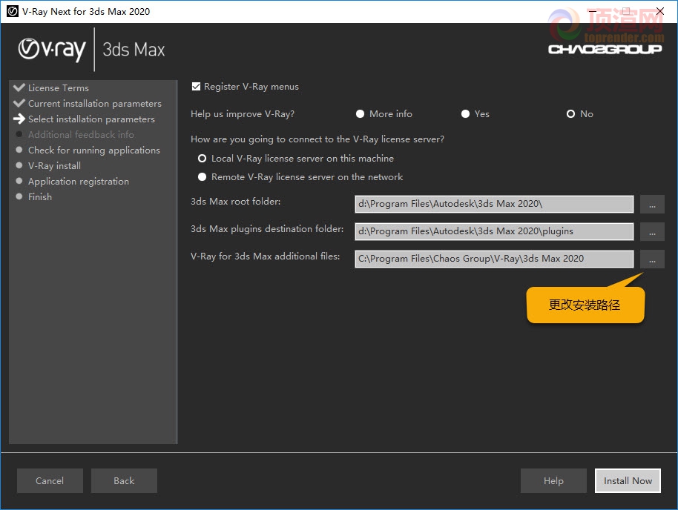Start installation with Install Now
The height and width of the screenshot is (510, 678).
(x=628, y=480)
